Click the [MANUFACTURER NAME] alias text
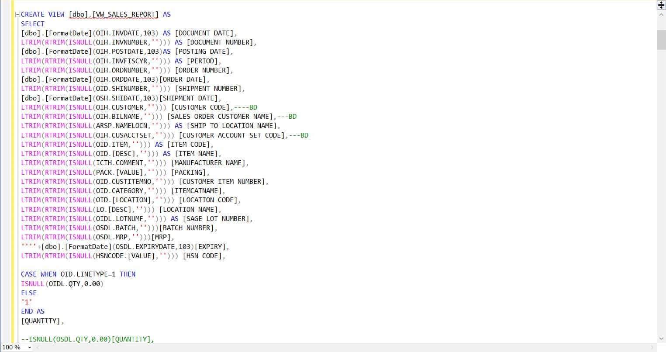The image size is (666, 352). coord(209,163)
